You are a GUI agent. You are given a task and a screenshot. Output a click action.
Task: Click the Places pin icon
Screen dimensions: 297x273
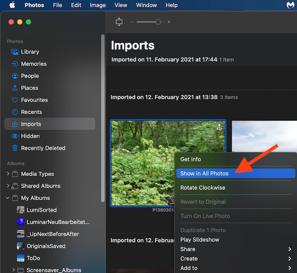click(x=15, y=88)
